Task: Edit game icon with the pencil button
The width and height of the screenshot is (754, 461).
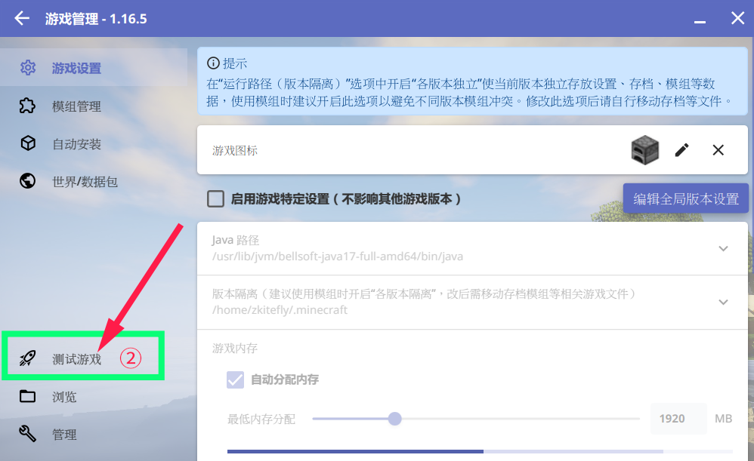Action: [x=682, y=150]
